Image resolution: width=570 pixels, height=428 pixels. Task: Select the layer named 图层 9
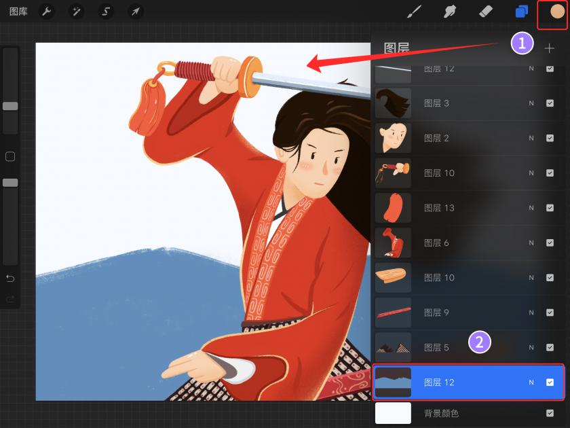436,313
